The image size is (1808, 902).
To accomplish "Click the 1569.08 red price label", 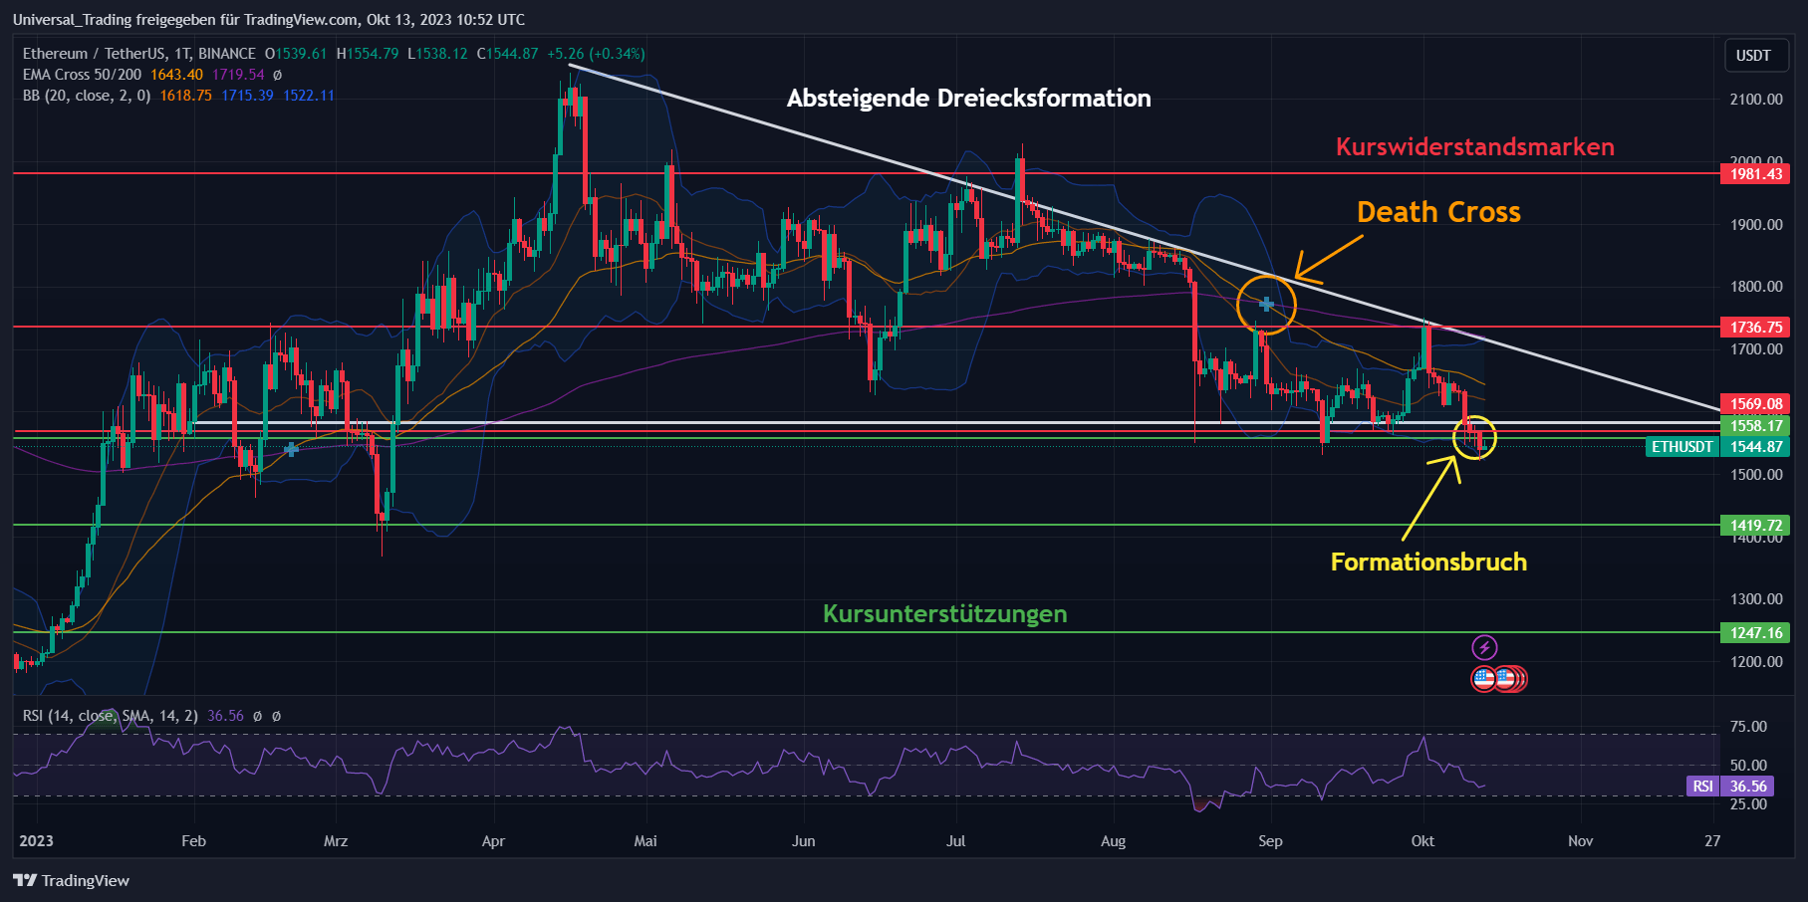I will click(1755, 404).
